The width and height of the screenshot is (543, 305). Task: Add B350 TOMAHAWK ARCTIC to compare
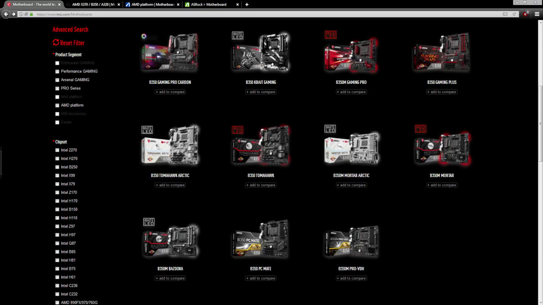coord(170,185)
